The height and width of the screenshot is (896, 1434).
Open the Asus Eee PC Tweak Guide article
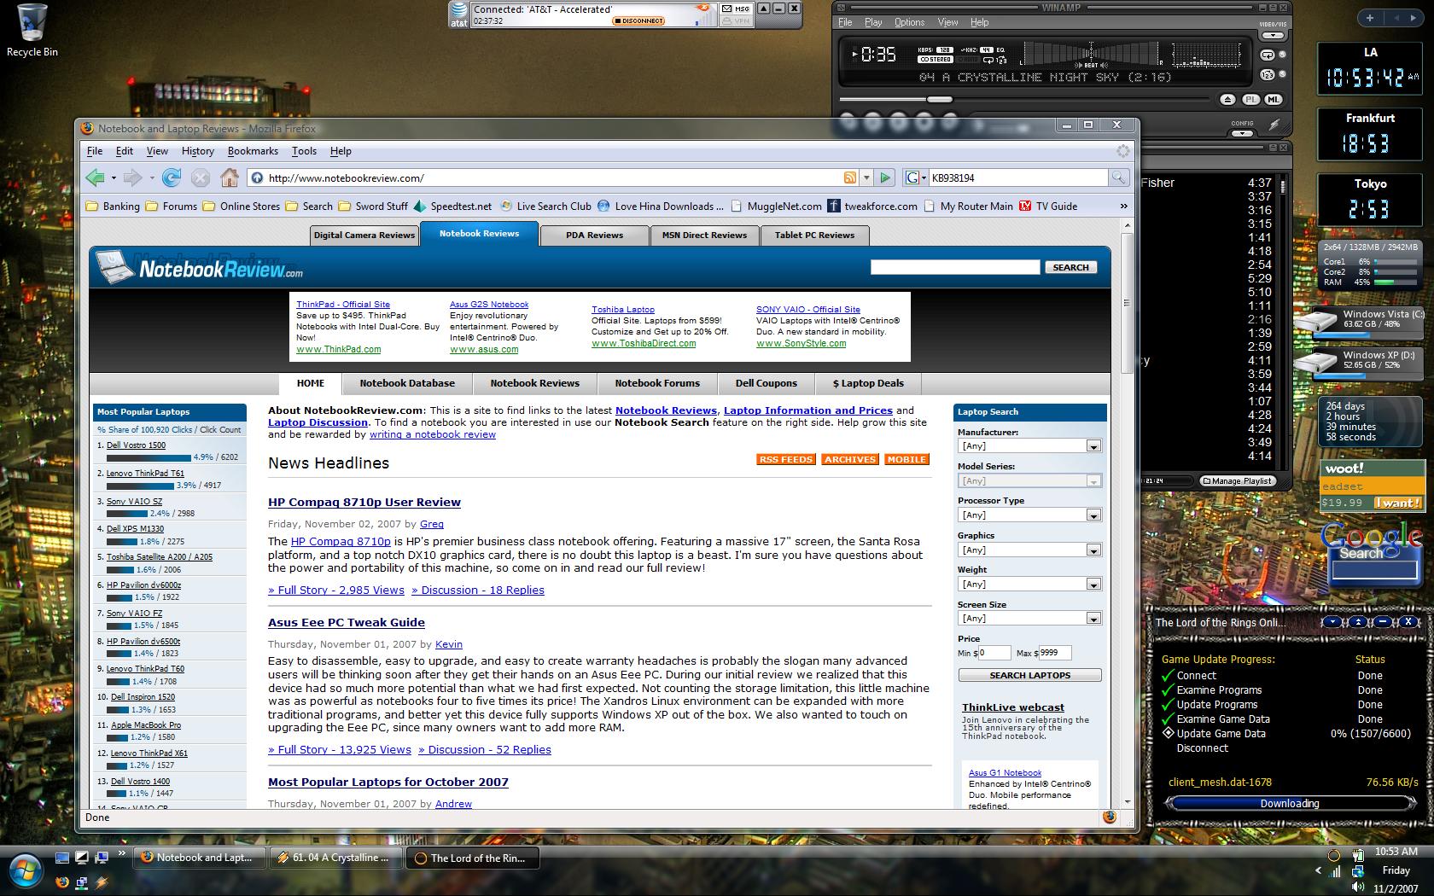pos(347,623)
